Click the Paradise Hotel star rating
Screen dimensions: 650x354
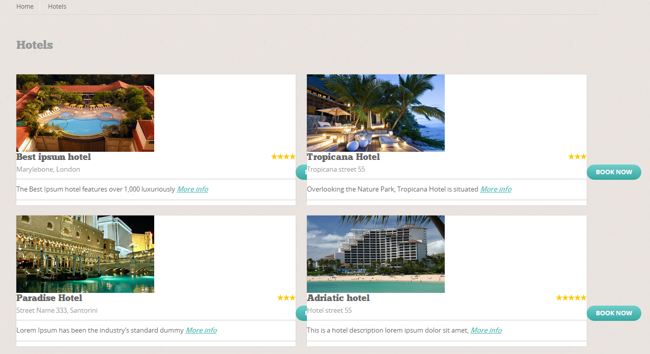coord(286,298)
